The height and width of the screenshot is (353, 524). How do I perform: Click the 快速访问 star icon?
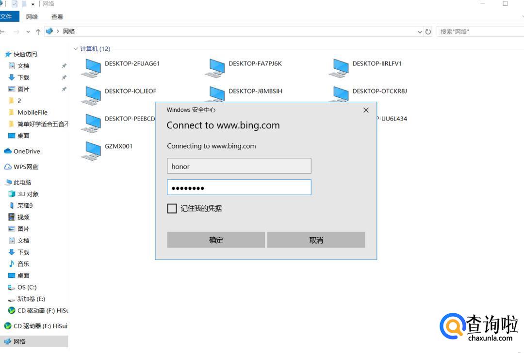(x=8, y=54)
